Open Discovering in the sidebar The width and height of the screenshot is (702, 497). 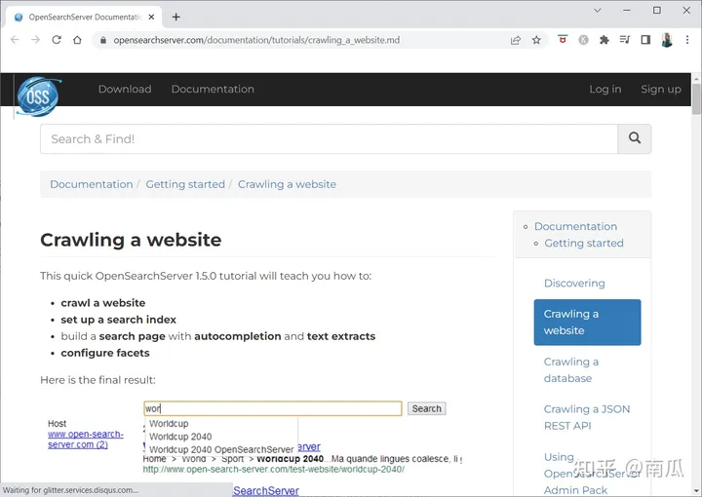pyautogui.click(x=574, y=284)
